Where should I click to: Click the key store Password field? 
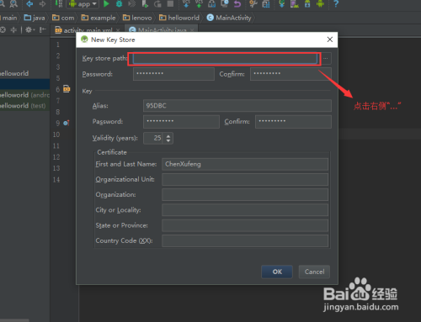[x=173, y=74]
